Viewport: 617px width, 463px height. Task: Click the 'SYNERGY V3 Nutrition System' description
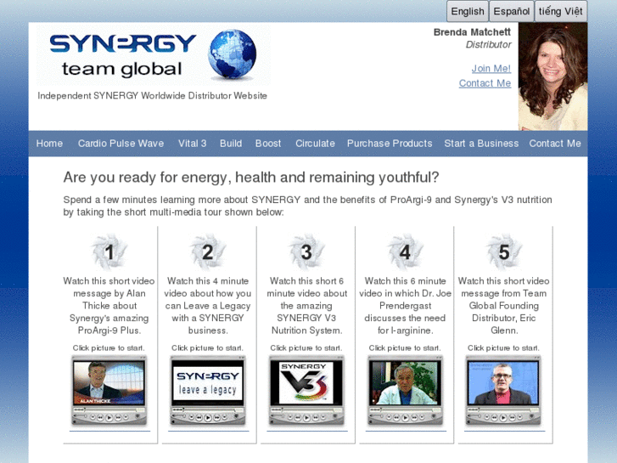point(306,305)
